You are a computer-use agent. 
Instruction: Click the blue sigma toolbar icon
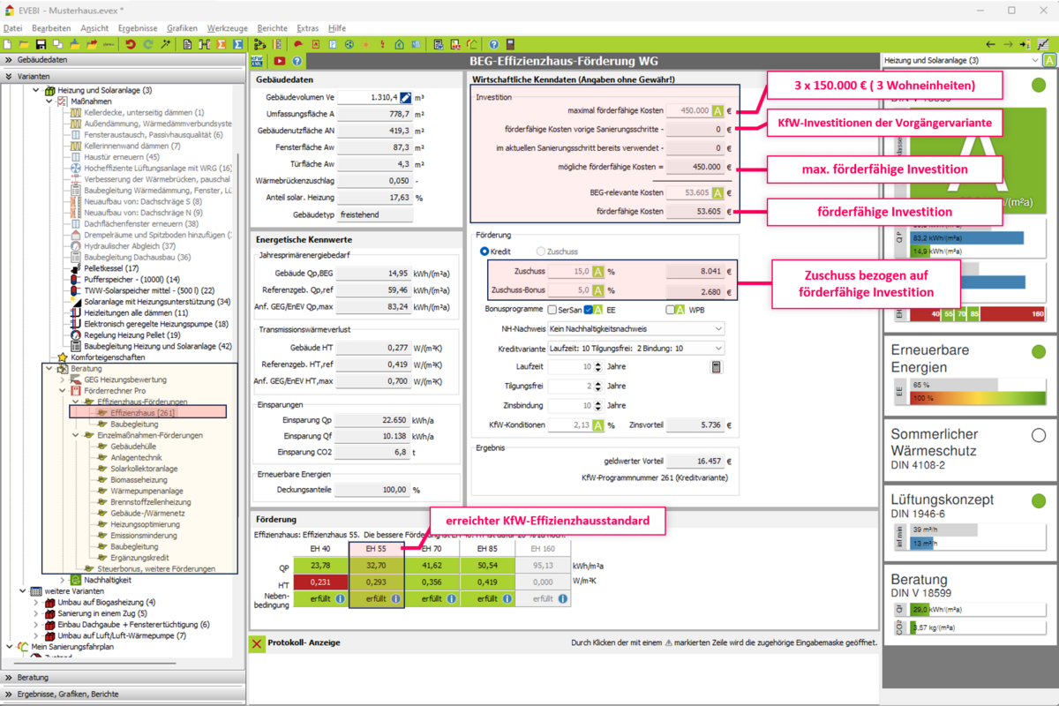point(238,44)
